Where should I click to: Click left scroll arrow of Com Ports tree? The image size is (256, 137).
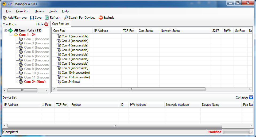click(5, 90)
